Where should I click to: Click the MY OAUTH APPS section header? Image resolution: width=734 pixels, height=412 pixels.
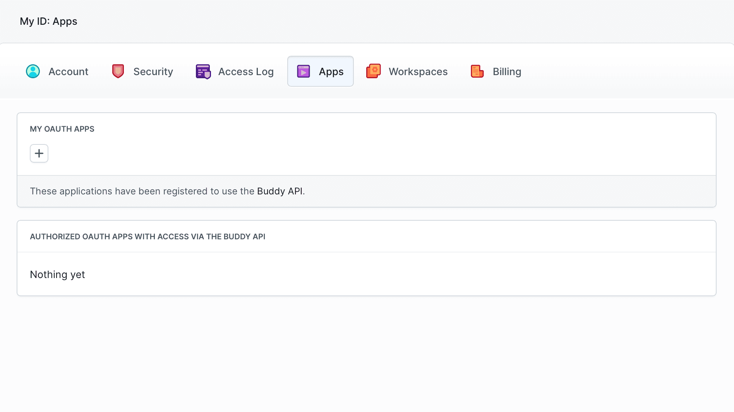pyautogui.click(x=62, y=129)
